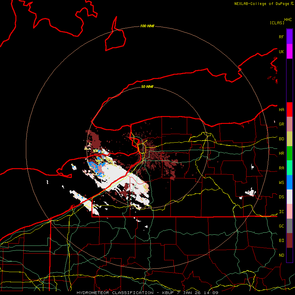Screen dimensions: 295x295
Task: Select the GR legend color block
Action: pyautogui.click(x=289, y=124)
